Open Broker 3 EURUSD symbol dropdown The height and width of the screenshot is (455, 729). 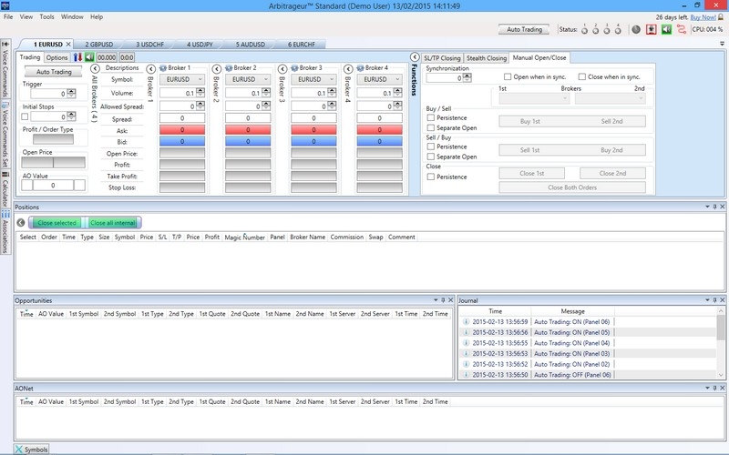[x=313, y=79]
